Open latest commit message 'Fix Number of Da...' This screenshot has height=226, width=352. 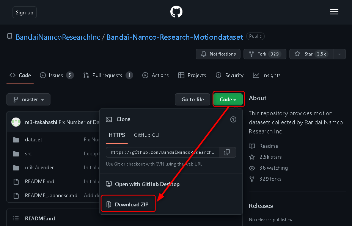coord(79,122)
